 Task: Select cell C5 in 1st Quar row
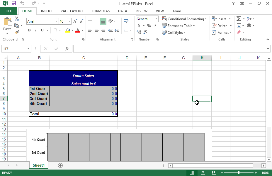84,89
